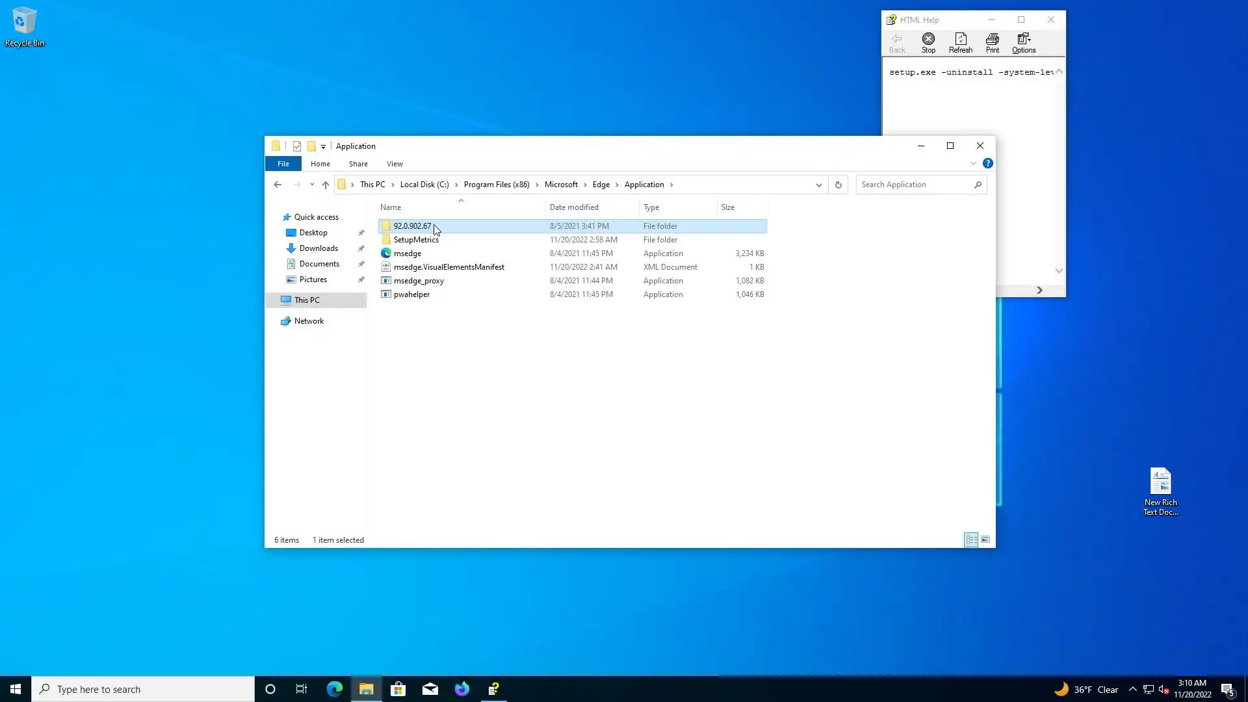This screenshot has height=702, width=1248.
Task: Click Program Files (x86) in breadcrumb path
Action: pyautogui.click(x=497, y=185)
